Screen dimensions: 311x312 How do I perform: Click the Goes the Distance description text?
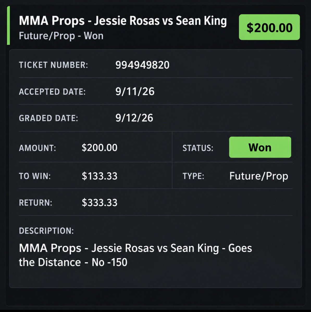(135, 255)
